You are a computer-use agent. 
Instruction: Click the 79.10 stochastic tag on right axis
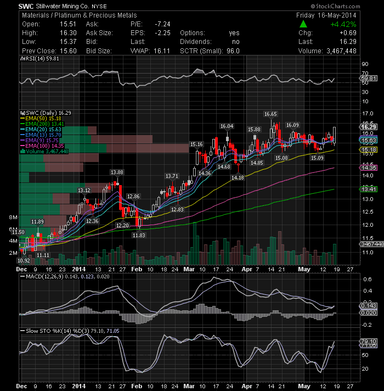click(369, 341)
